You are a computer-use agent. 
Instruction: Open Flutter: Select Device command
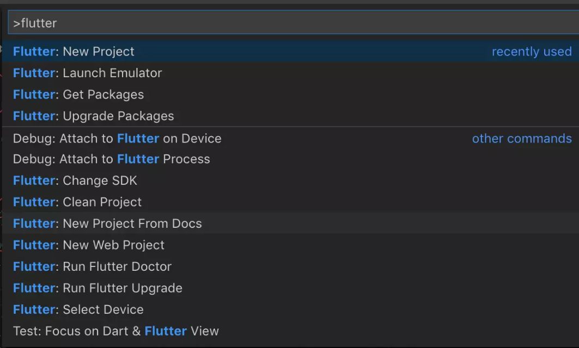click(x=78, y=309)
